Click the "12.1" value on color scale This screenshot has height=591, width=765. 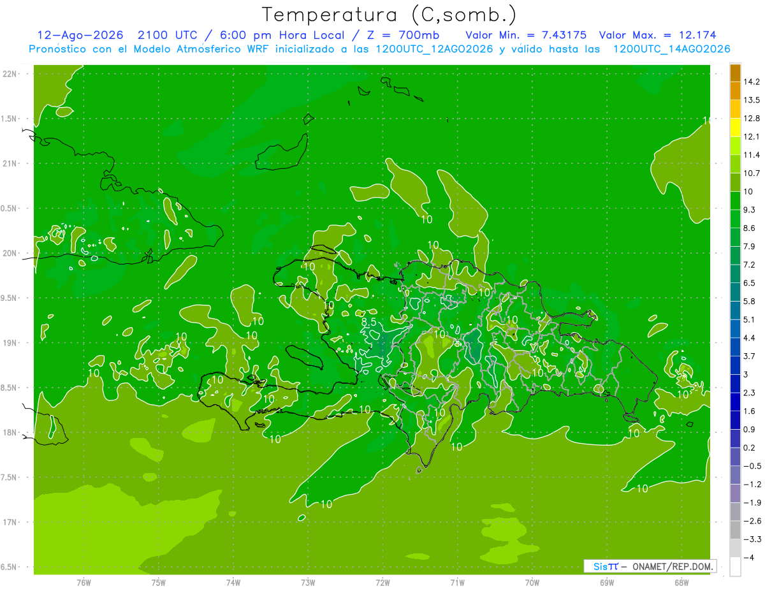click(x=752, y=136)
